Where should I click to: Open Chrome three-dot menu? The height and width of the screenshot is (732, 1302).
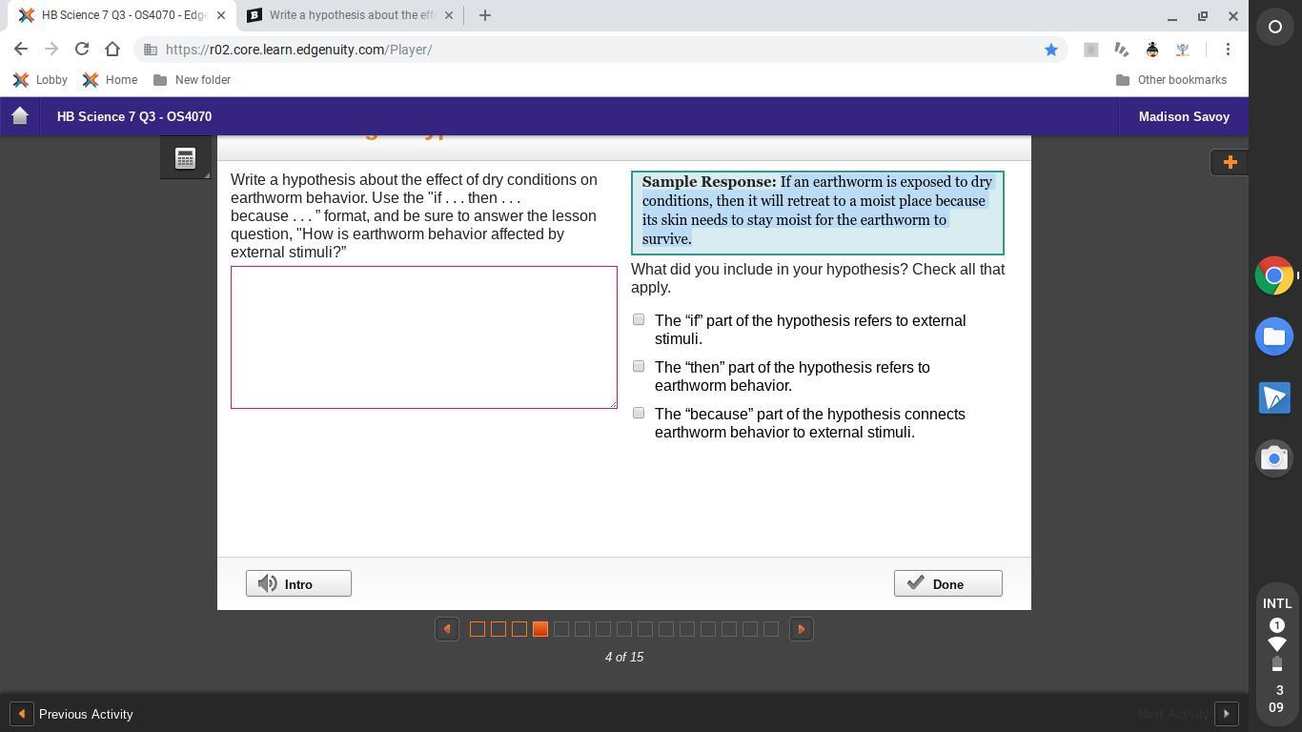(x=1228, y=50)
